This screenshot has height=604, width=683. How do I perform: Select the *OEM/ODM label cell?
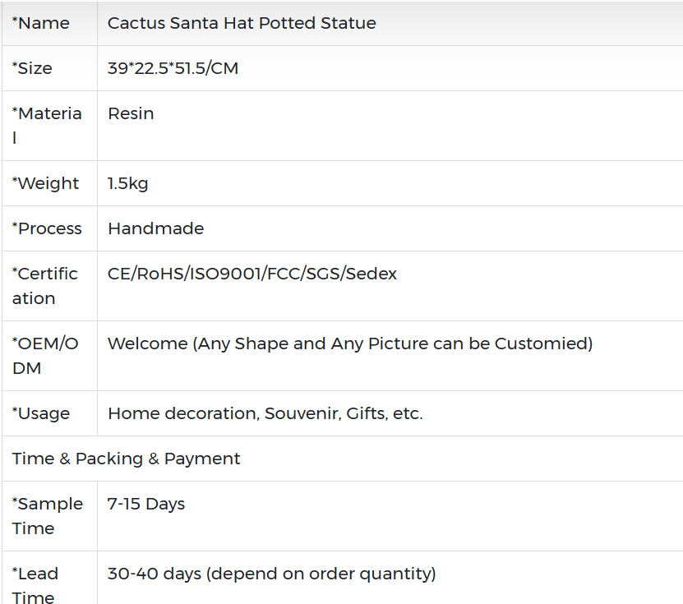(45, 355)
